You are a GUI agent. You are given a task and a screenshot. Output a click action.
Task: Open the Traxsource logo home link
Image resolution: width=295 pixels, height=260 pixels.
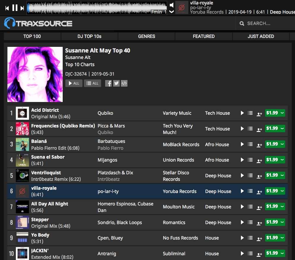38,23
